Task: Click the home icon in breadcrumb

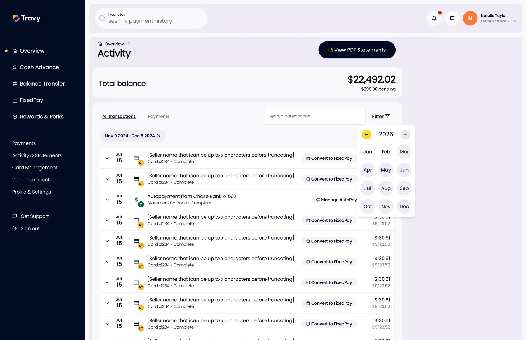Action: click(100, 44)
